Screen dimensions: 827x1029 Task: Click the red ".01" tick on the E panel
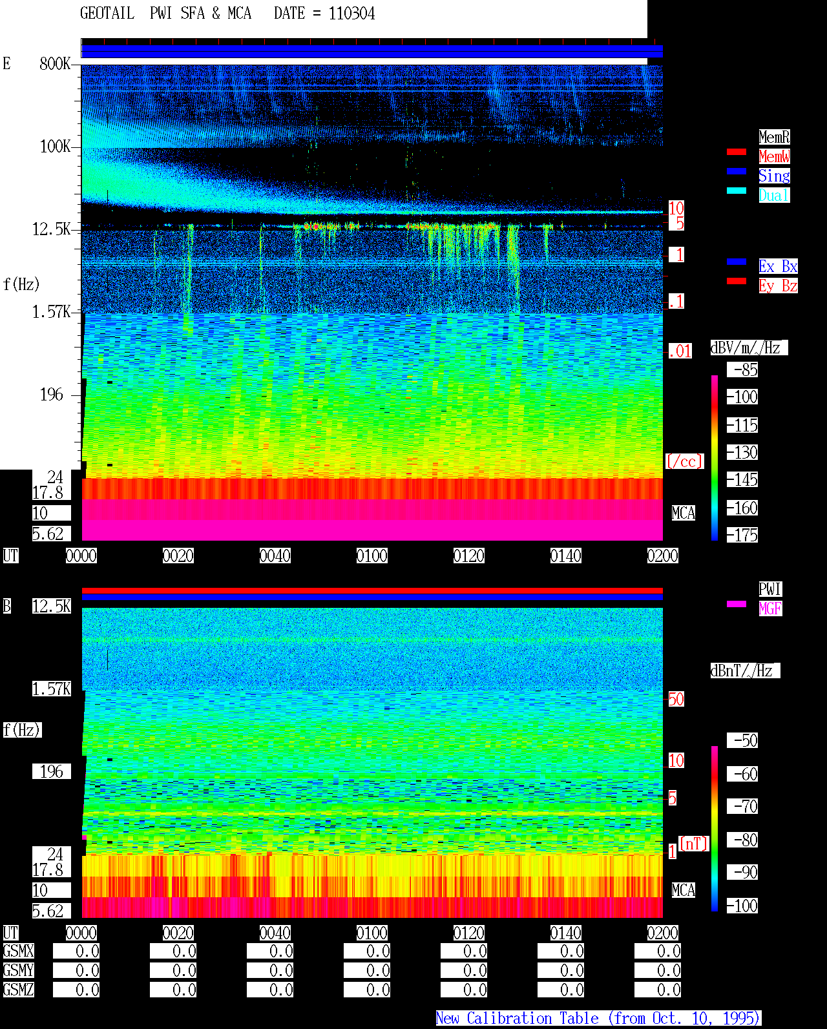(680, 351)
